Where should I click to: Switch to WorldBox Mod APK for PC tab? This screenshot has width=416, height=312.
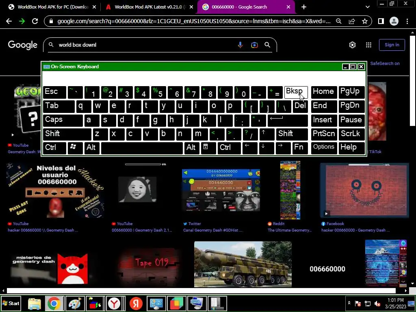pos(53,7)
